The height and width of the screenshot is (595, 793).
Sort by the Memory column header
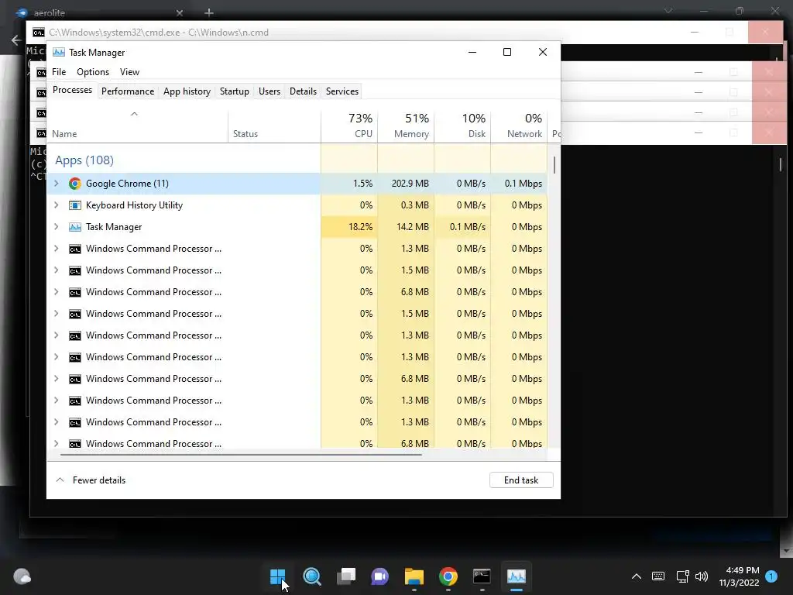pos(406,126)
